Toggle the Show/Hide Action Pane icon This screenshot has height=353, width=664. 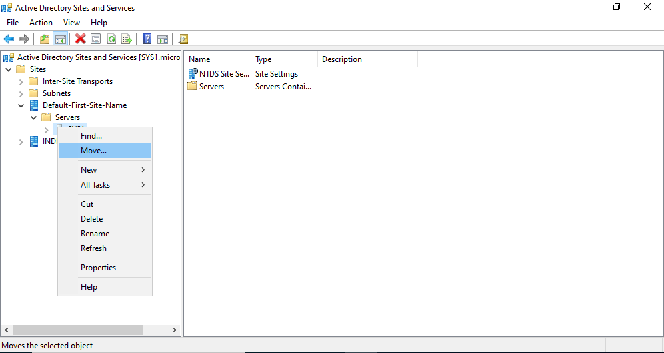163,39
